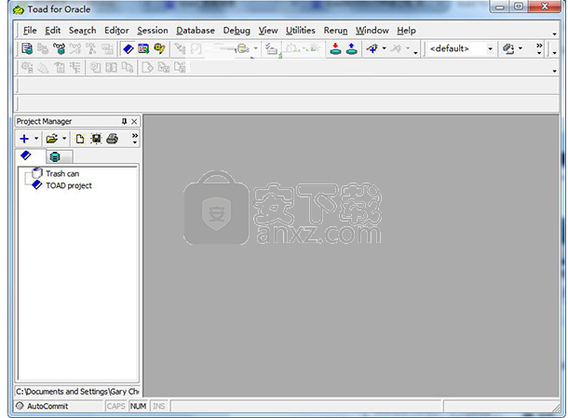The width and height of the screenshot is (568, 418).
Task: Switch to the database stack tab
Action: [59, 156]
